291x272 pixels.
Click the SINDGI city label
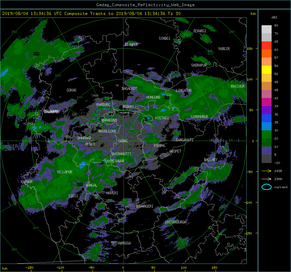[x=165, y=38]
